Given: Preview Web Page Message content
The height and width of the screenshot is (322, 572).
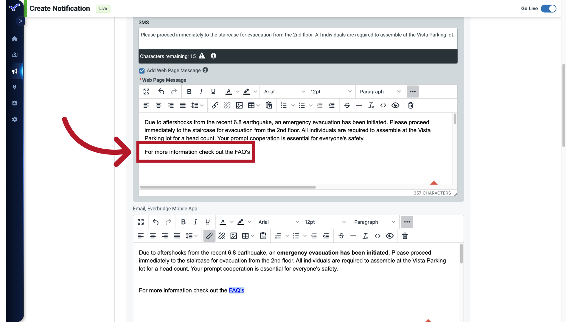Looking at the screenshot, I should point(395,105).
